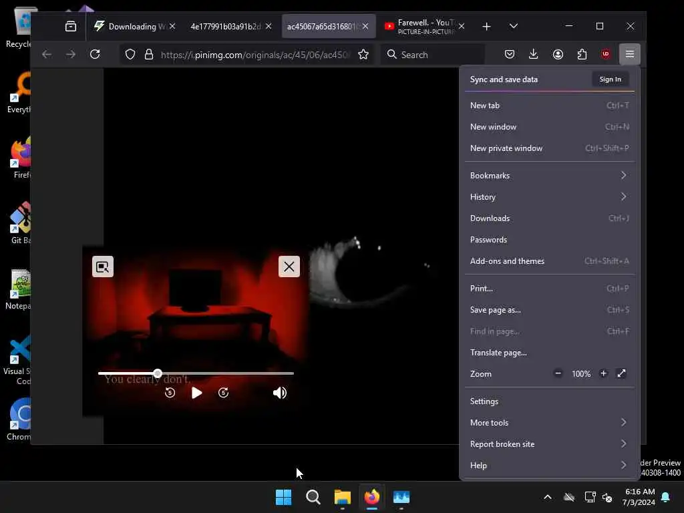This screenshot has height=513, width=684.
Task: Play the picture-in-picture video
Action: [197, 393]
